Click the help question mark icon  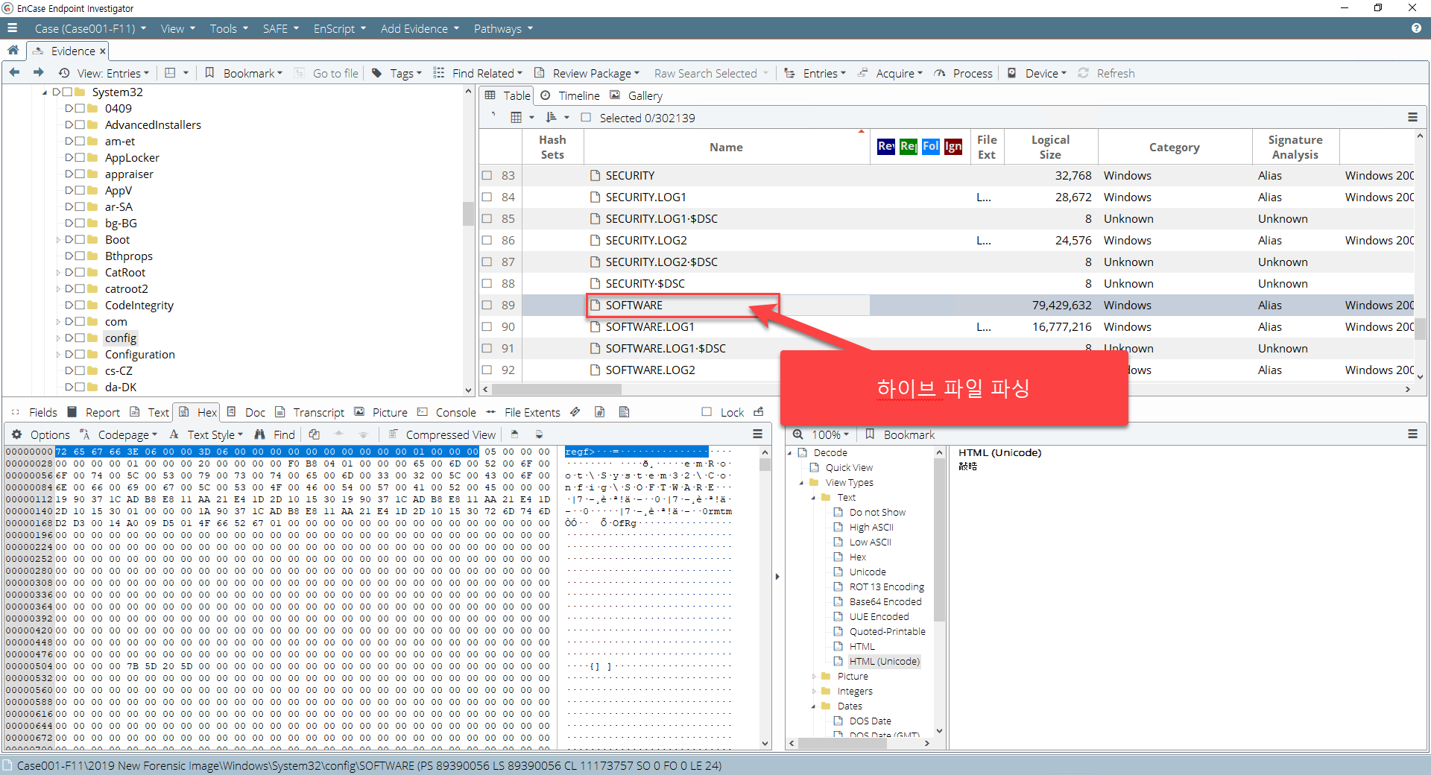click(x=1415, y=28)
